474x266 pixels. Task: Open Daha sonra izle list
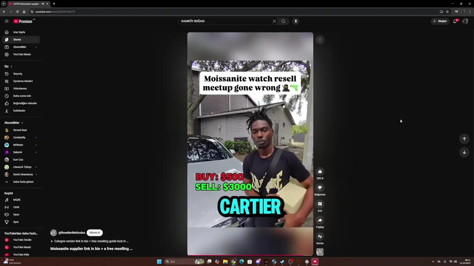21,96
